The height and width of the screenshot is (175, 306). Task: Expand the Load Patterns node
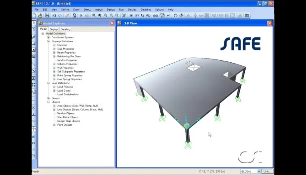pyautogui.click(x=54, y=87)
